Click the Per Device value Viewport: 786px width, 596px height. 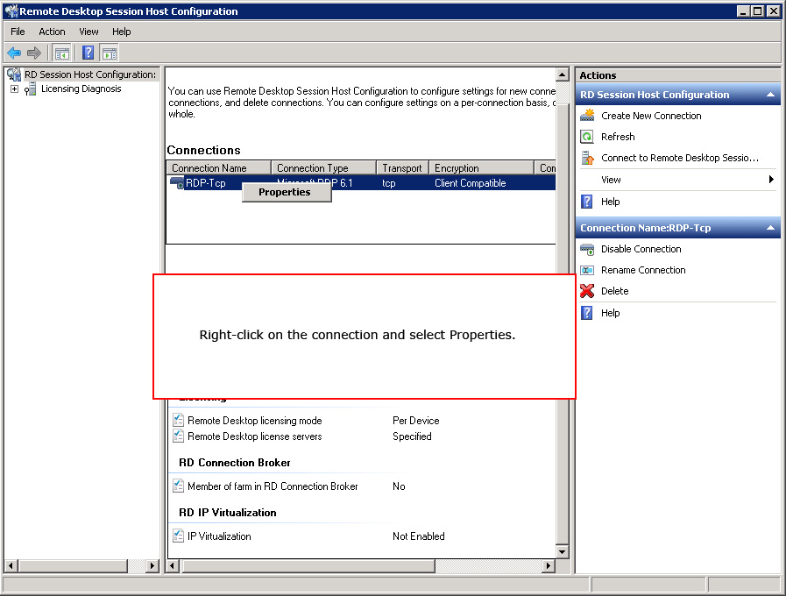(416, 421)
